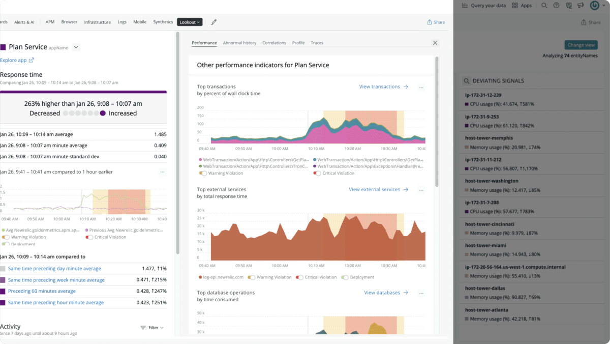Toggle Critical Violation under Response time chart

coord(89,237)
